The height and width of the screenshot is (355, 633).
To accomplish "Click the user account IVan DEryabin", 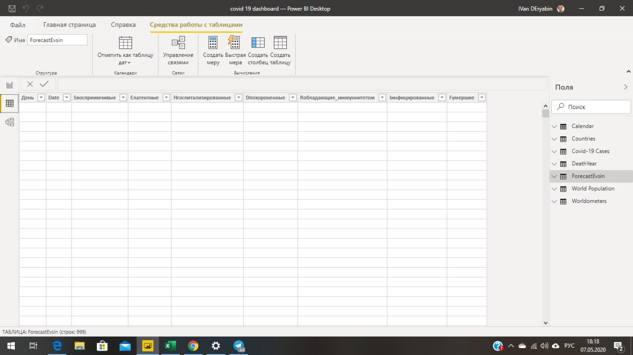I will click(542, 8).
